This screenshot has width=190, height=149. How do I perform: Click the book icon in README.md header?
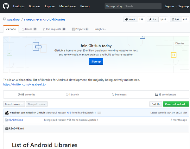pyautogui.click(x=7, y=128)
